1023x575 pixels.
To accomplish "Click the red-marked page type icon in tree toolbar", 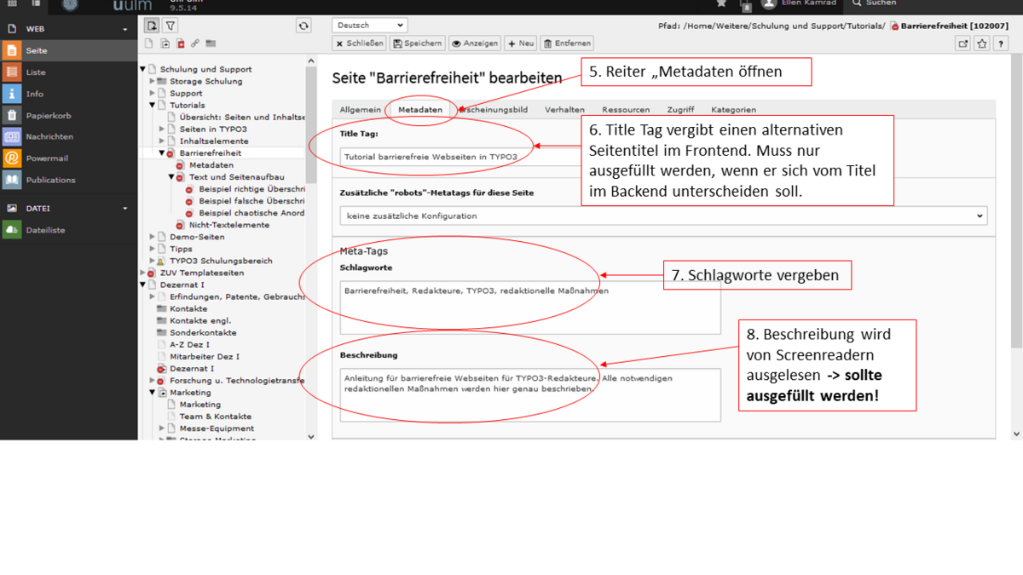I will (180, 43).
